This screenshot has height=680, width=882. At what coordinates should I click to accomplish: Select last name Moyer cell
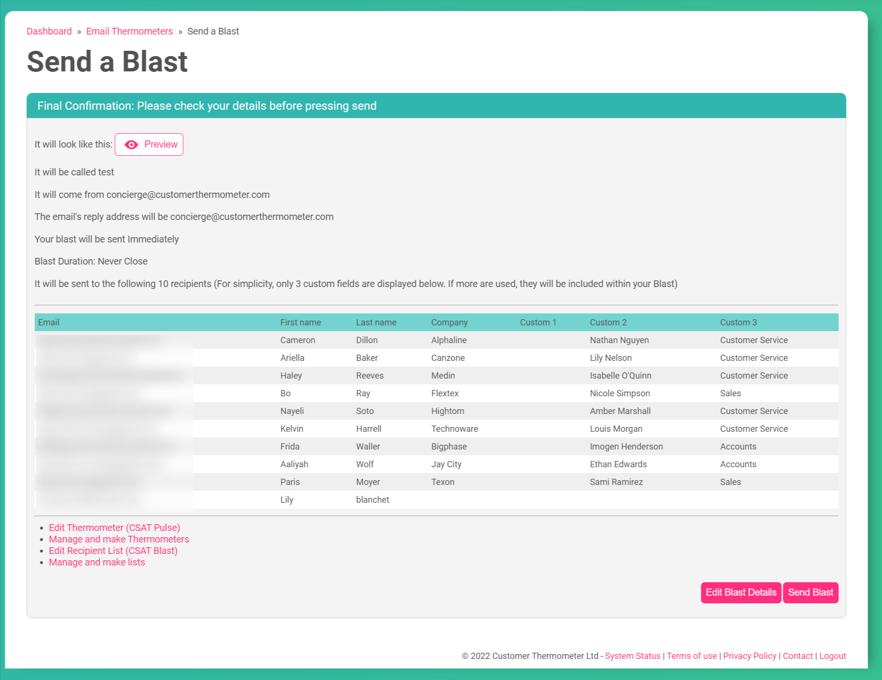[368, 482]
